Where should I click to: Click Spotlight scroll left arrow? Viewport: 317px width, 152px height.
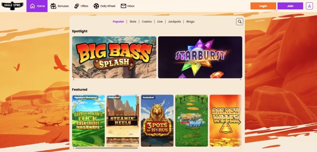click(x=73, y=80)
